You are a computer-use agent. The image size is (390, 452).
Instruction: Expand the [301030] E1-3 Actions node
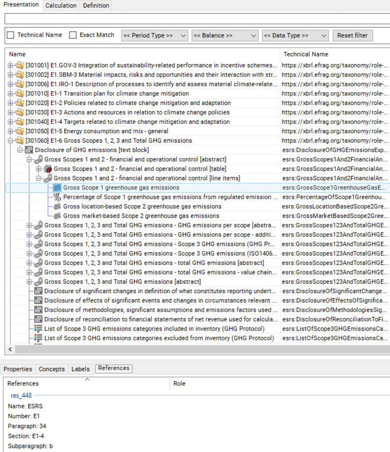10,112
